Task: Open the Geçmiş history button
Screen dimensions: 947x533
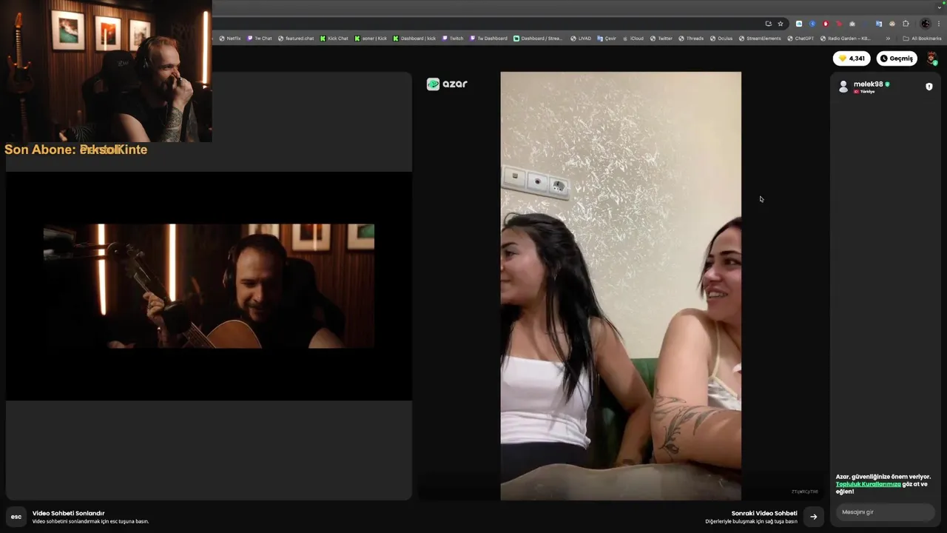Action: [x=897, y=58]
